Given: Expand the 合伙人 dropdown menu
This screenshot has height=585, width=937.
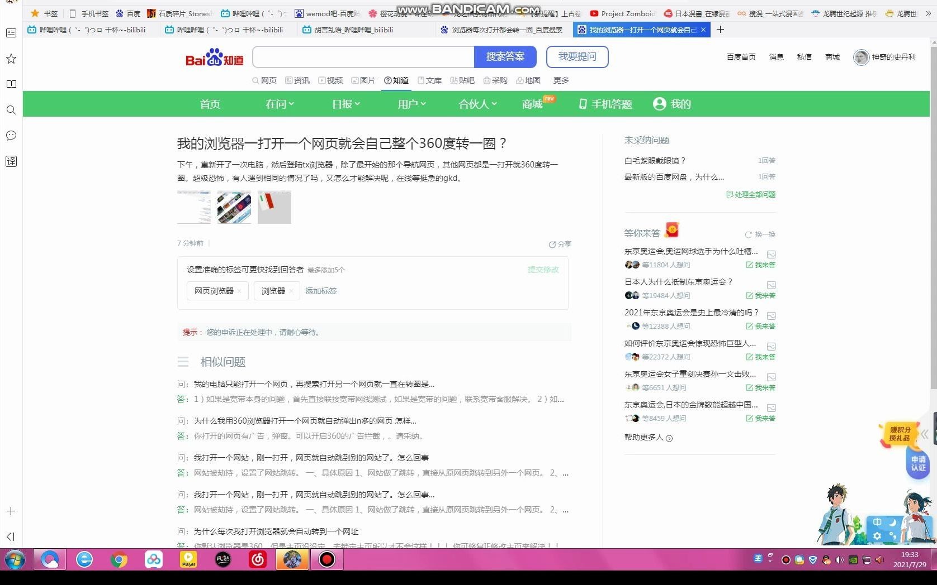Looking at the screenshot, I should (476, 104).
